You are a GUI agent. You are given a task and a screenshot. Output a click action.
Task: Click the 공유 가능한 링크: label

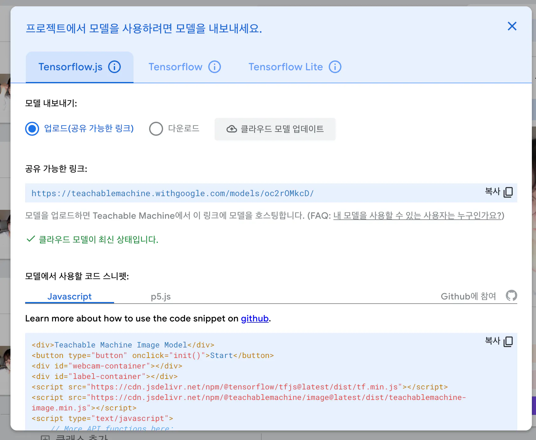pos(56,168)
